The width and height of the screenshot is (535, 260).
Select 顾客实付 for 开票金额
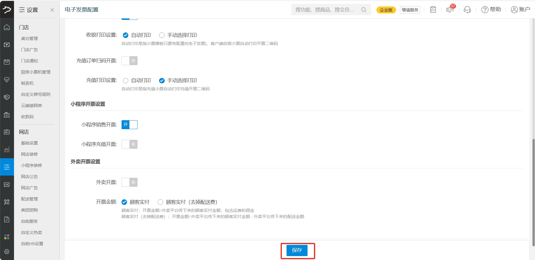(124, 202)
